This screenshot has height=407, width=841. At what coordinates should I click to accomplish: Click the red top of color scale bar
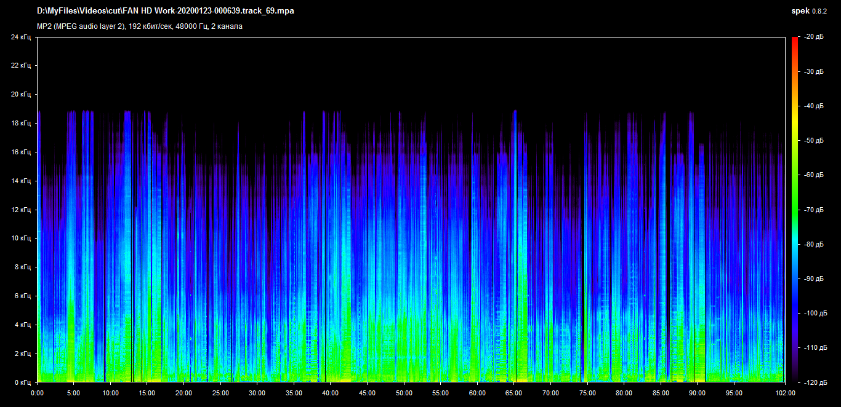(794, 41)
